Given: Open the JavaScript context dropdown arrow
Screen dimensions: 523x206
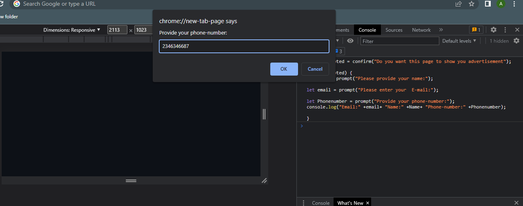Looking at the screenshot, I should pos(337,41).
